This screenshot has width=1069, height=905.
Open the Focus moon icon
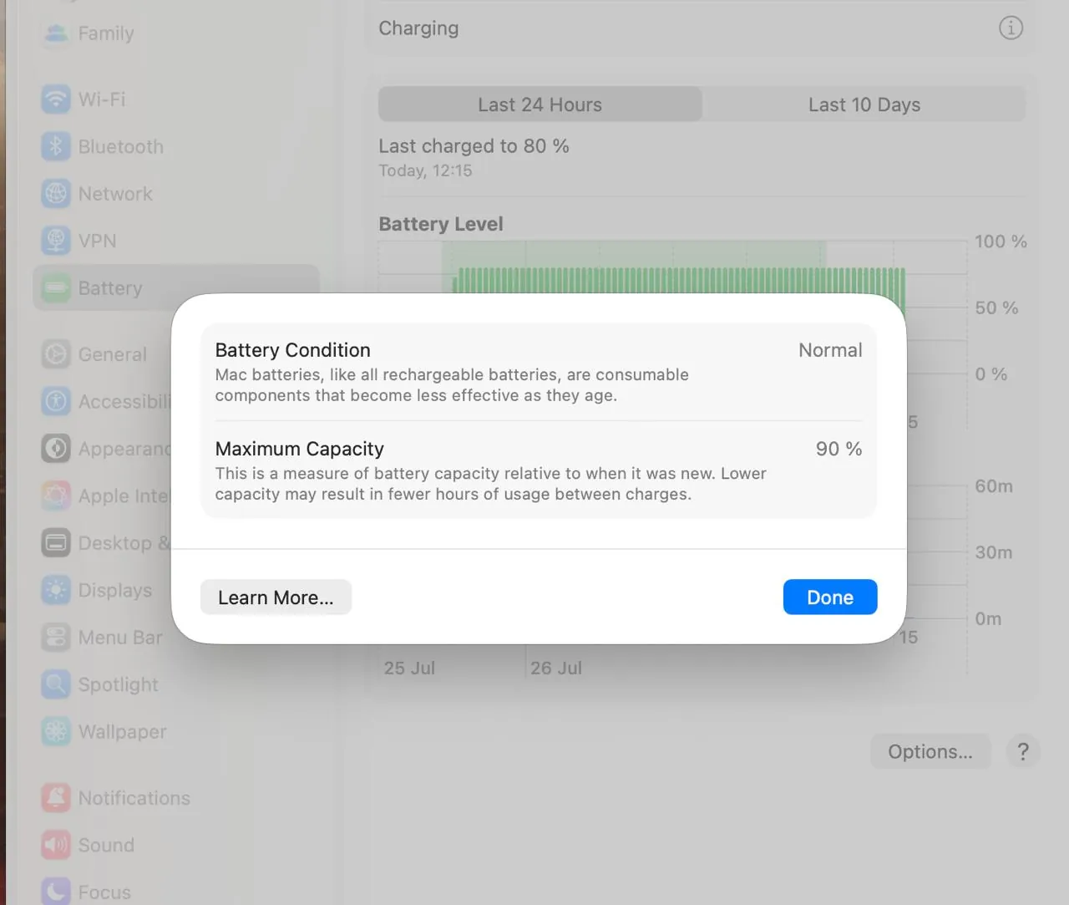pyautogui.click(x=56, y=892)
